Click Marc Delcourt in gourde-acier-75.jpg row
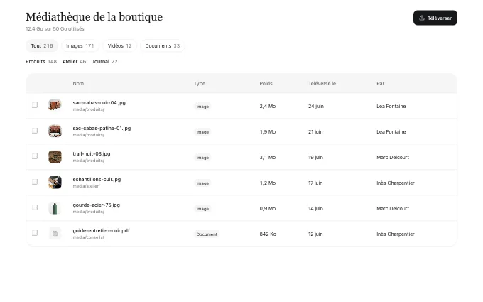The width and height of the screenshot is (483, 302). pyautogui.click(x=393, y=209)
